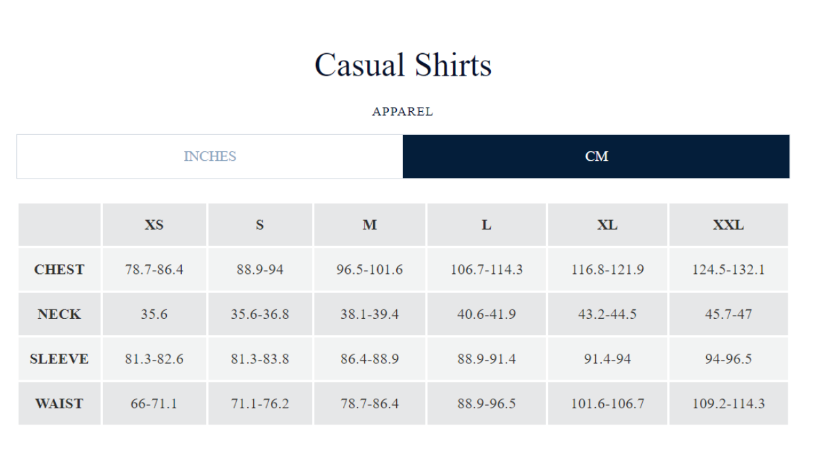817x460 pixels.
Task: Toggle the CM unit display on
Action: pos(596,156)
